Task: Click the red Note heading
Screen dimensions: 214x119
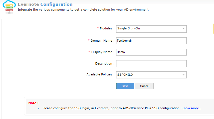Action: click(x=33, y=103)
